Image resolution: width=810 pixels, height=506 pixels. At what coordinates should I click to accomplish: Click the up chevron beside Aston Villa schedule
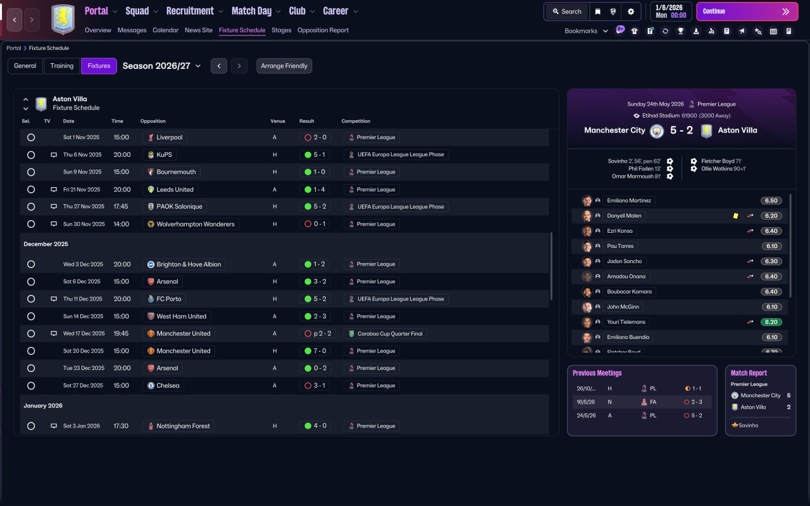point(26,99)
